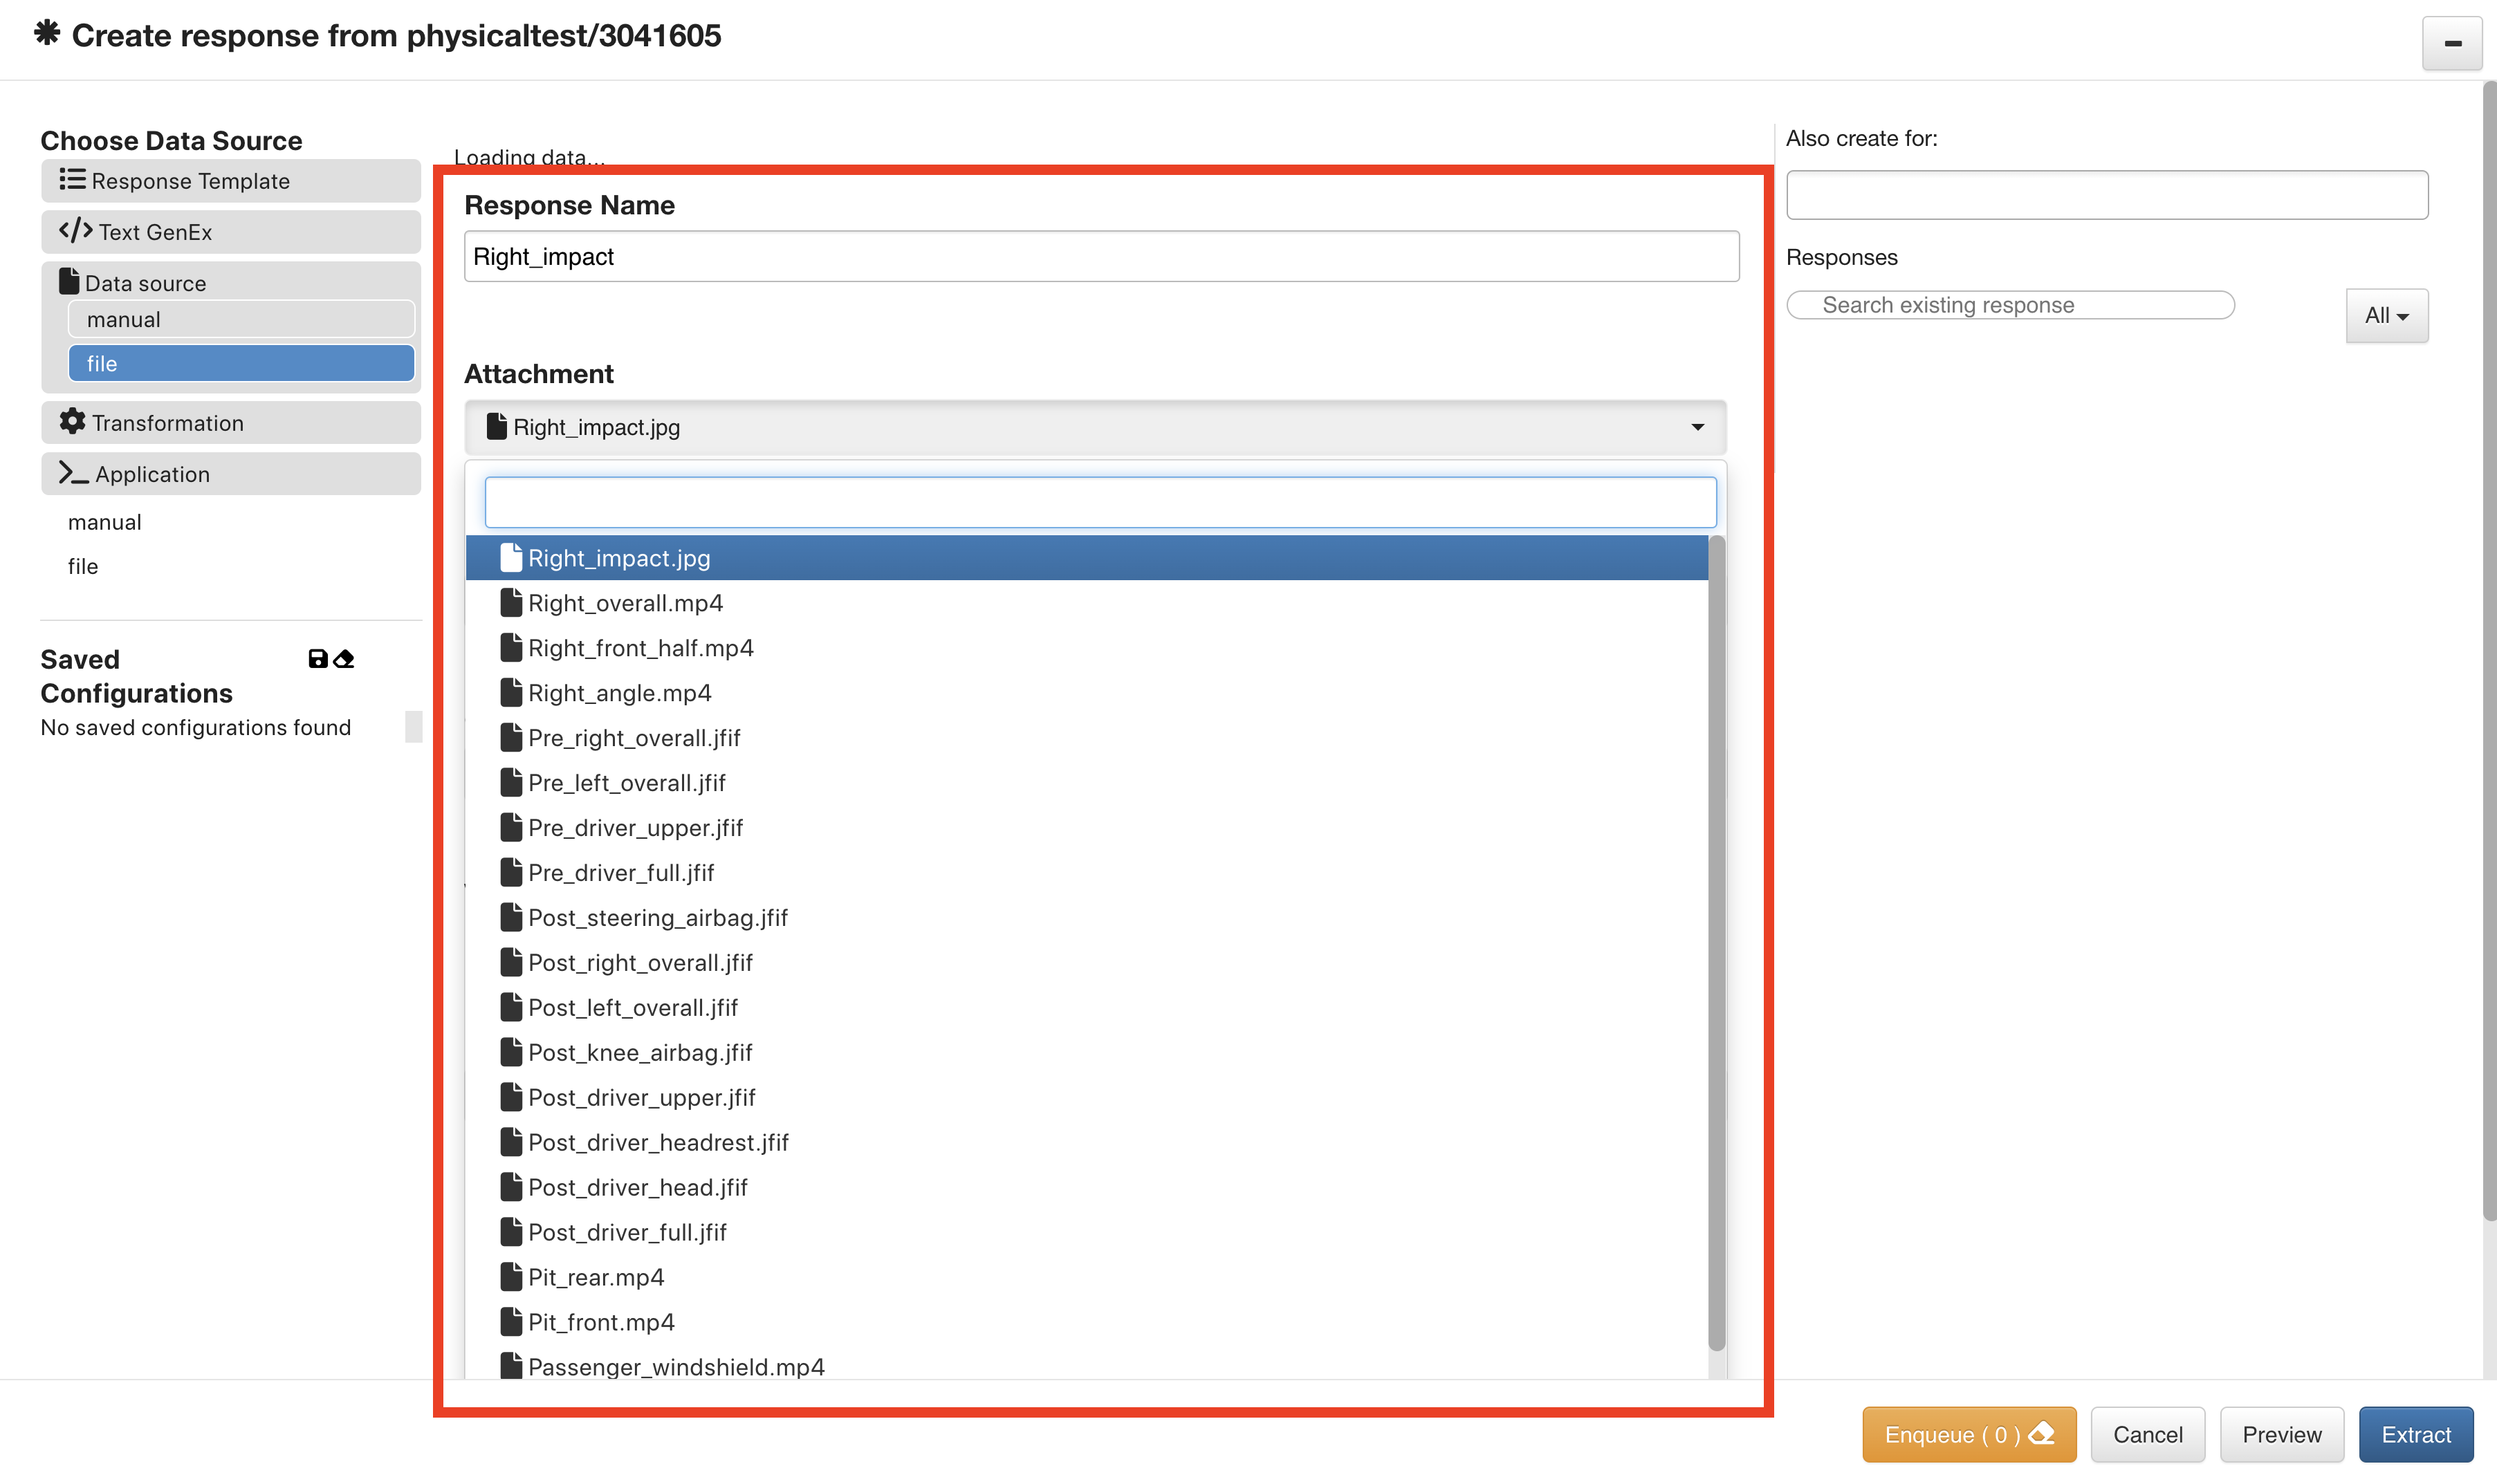Click the Search existing response field
2497x1484 pixels.
coord(2010,305)
